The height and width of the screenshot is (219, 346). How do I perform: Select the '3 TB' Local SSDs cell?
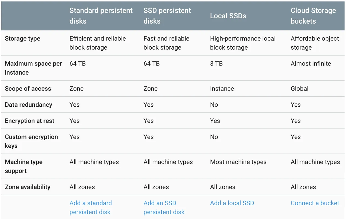216,64
